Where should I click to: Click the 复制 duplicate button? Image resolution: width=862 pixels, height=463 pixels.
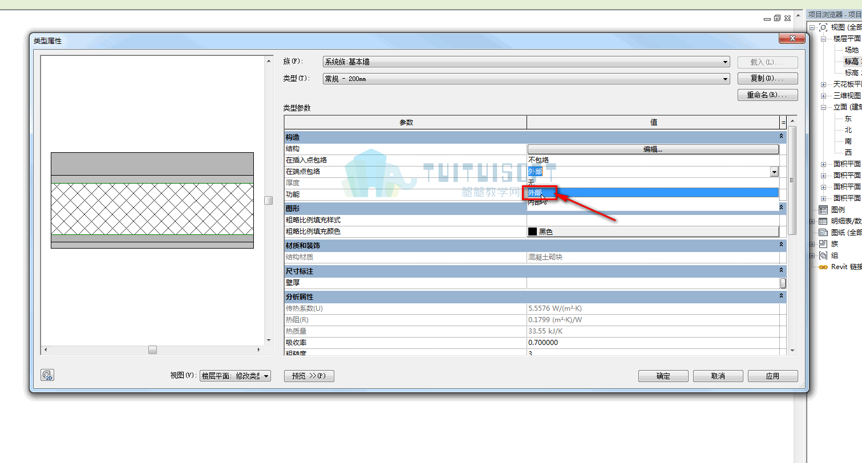[767, 78]
